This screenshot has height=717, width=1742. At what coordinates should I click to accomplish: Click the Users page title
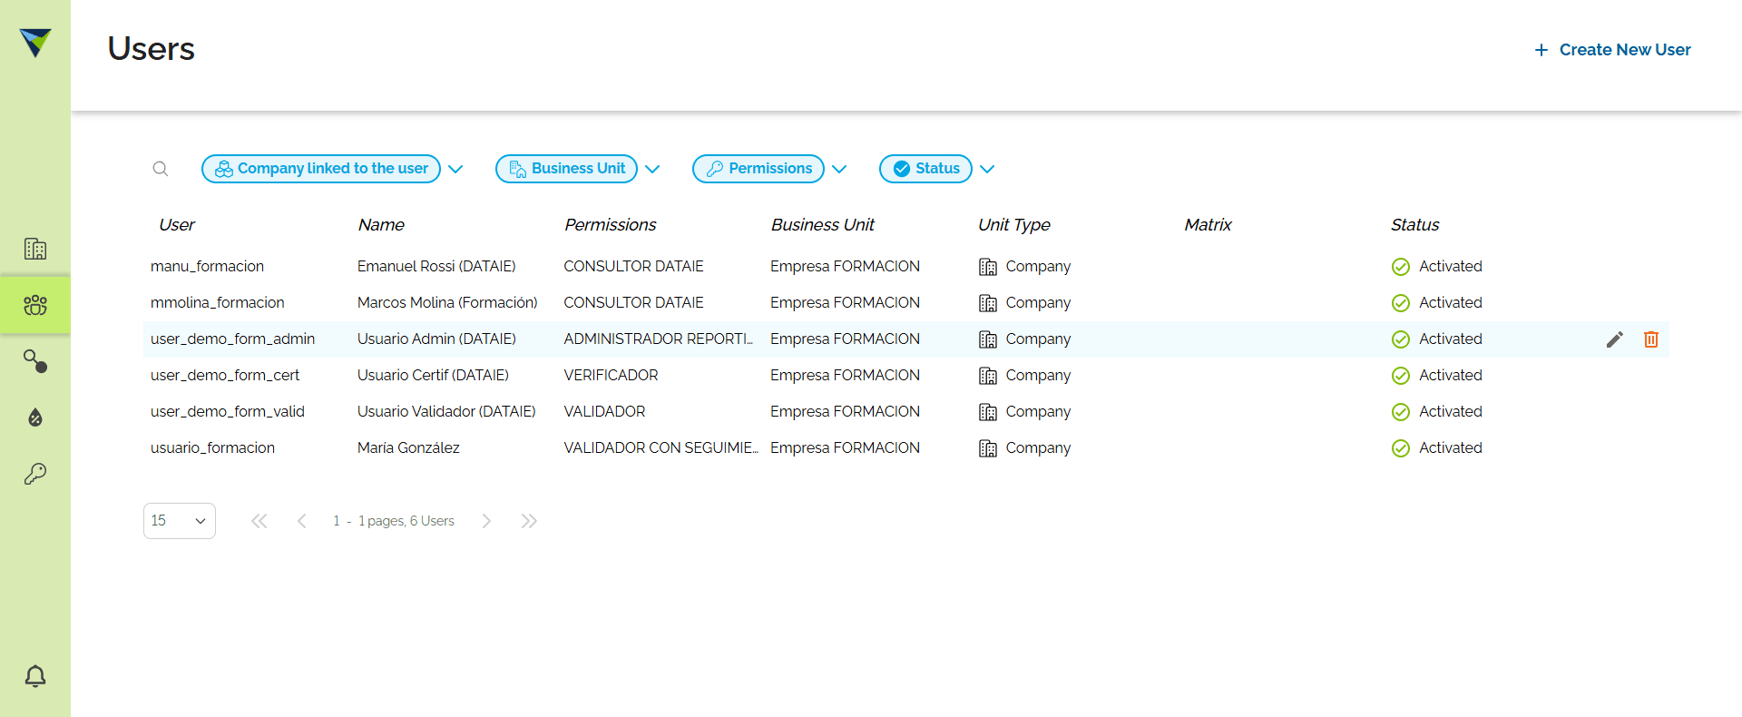click(151, 49)
